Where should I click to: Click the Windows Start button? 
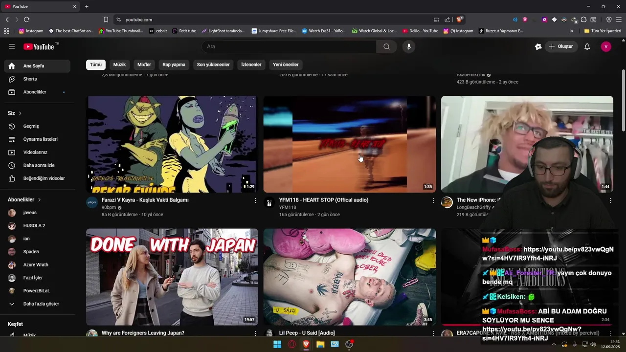277,344
